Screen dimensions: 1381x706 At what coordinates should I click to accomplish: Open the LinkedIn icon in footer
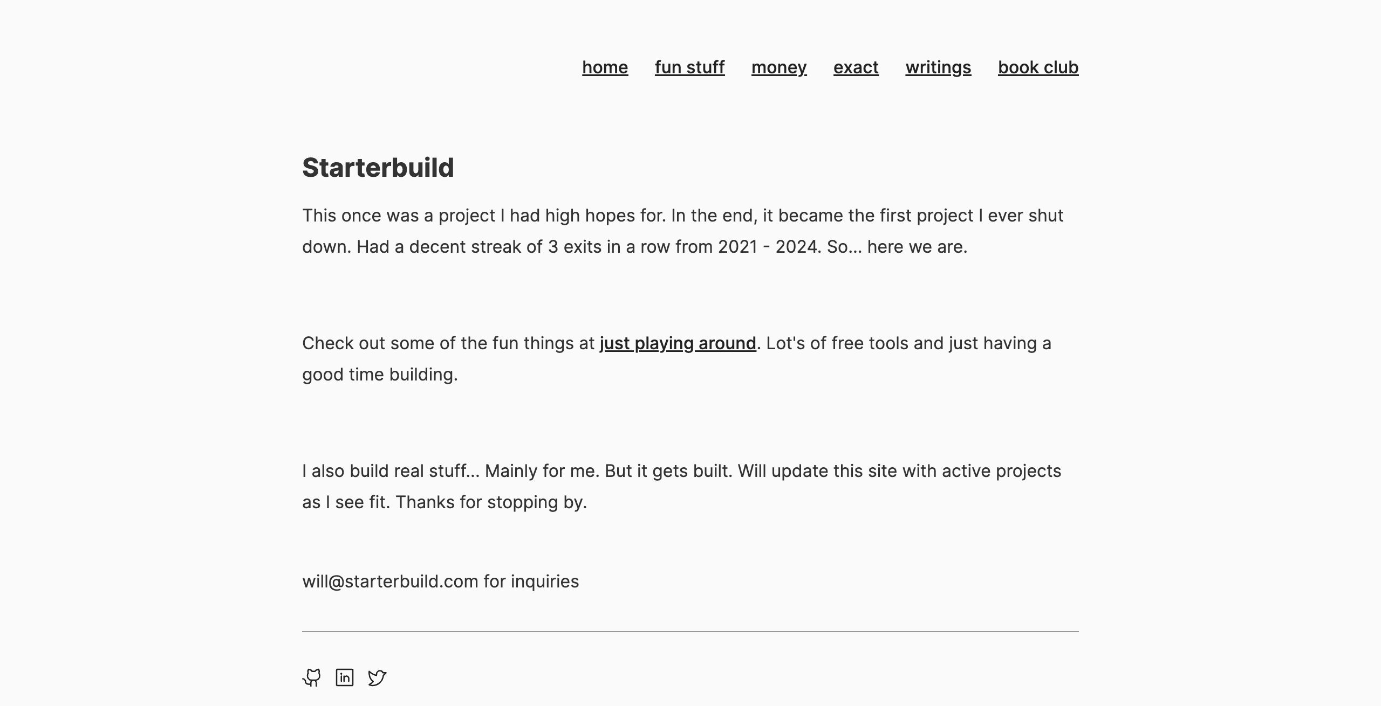click(345, 677)
